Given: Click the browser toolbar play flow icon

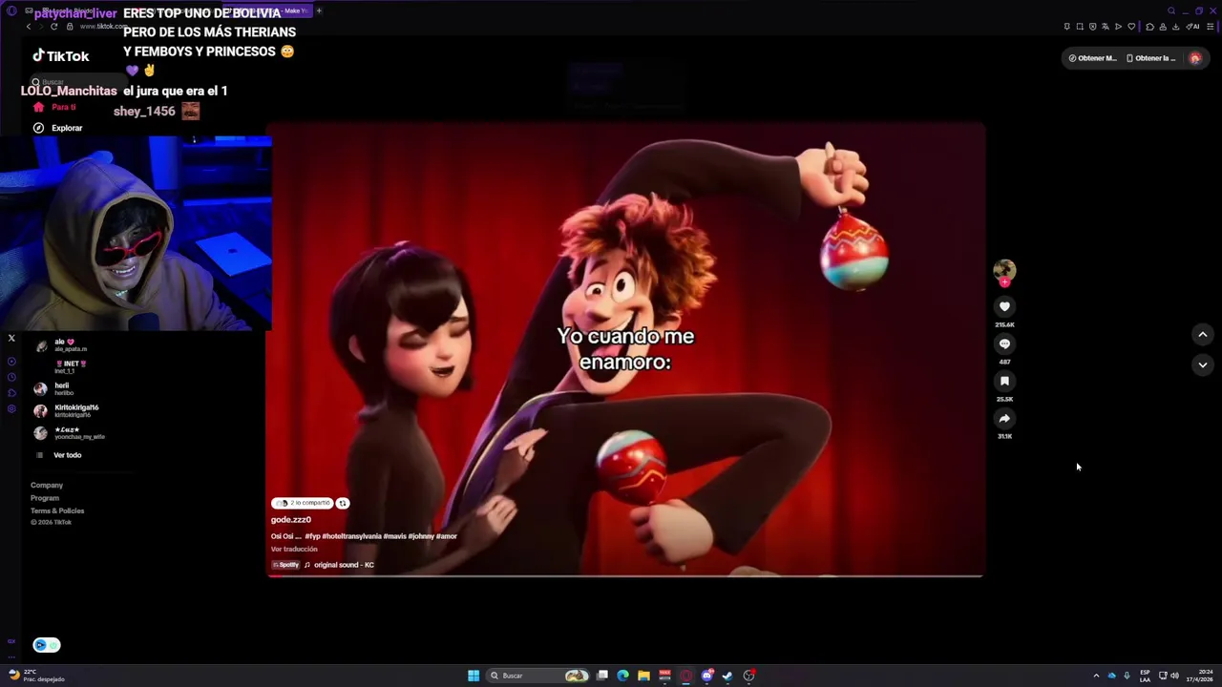Looking at the screenshot, I should [x=1118, y=26].
